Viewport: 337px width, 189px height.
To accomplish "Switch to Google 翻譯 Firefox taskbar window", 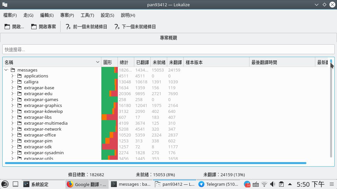I will 87,184.
